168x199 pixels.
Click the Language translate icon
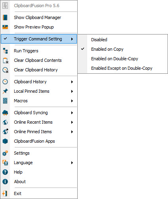(5, 163)
